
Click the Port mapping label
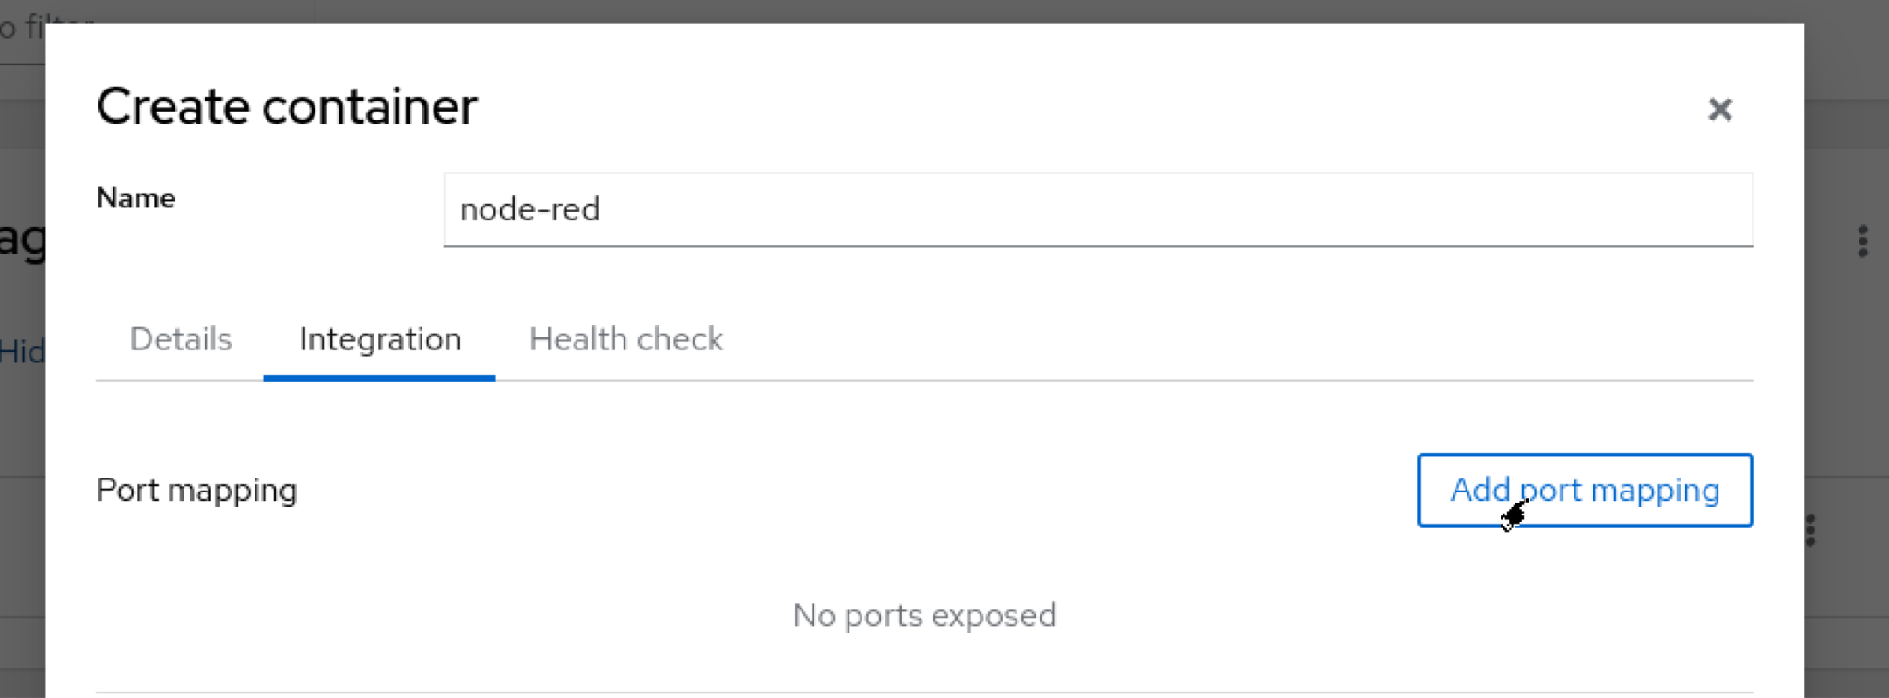pos(196,490)
